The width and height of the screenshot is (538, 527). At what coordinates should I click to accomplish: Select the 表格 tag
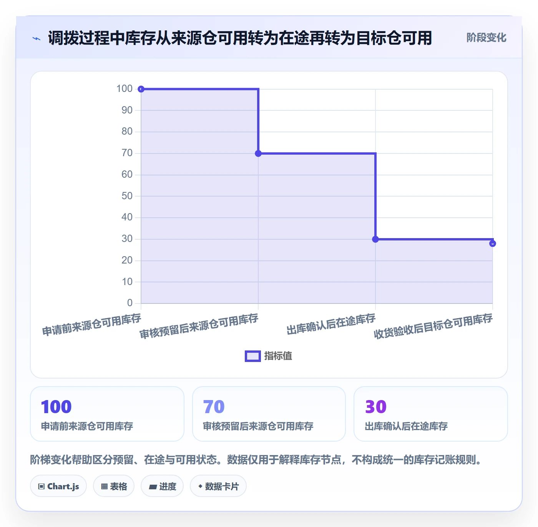114,486
